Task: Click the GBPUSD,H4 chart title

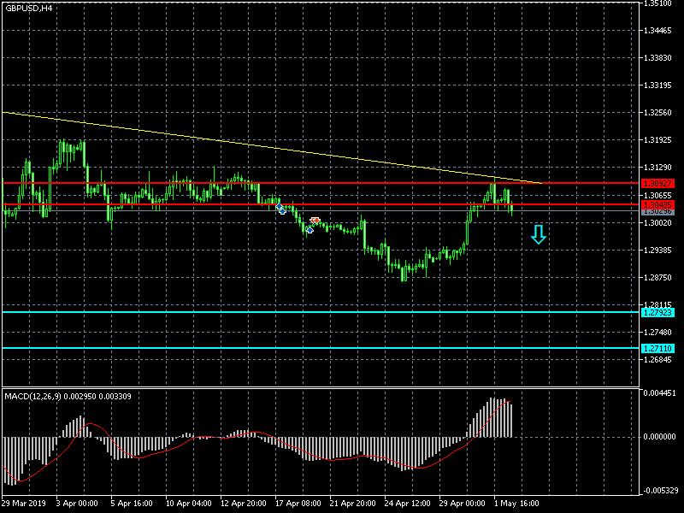Action: pos(28,8)
